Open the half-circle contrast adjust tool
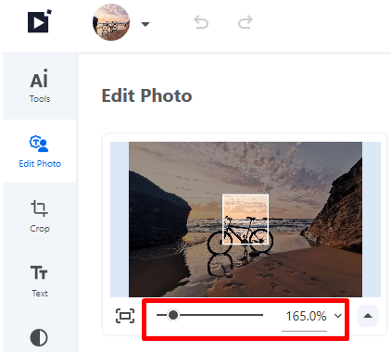 point(39,337)
